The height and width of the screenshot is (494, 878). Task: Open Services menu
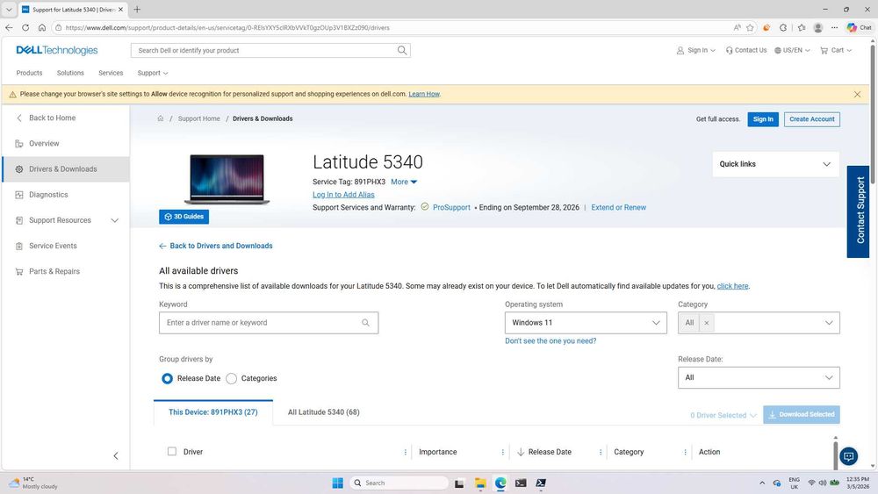111,74
